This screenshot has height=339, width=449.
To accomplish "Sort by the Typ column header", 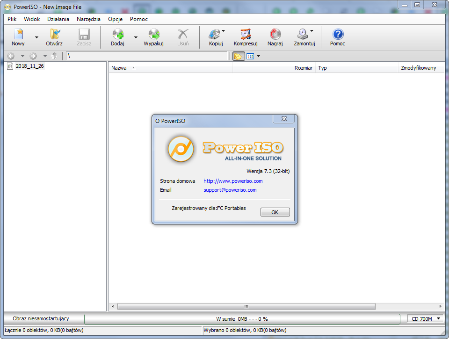I will tap(357, 68).
